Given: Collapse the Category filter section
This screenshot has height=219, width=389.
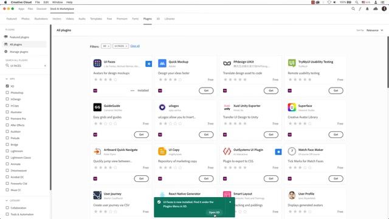Looking at the screenshot, I should 7,200.
